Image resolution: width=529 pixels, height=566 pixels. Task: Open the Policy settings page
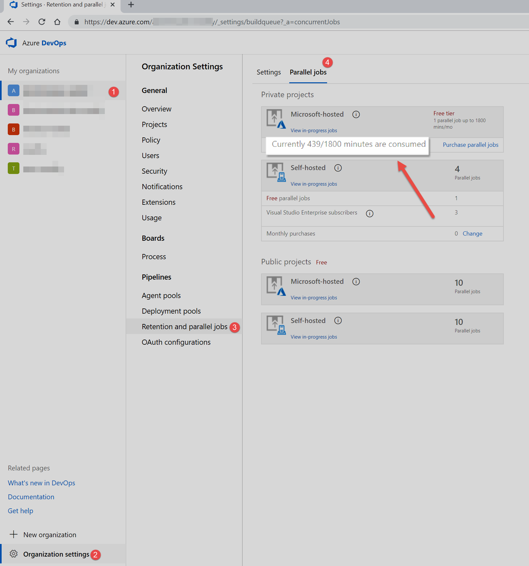(151, 140)
